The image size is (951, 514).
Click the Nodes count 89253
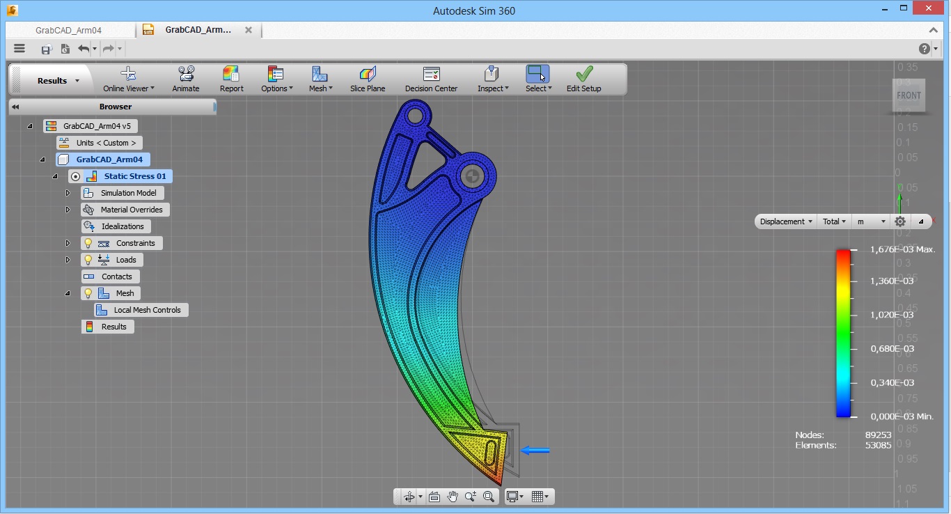tap(878, 435)
